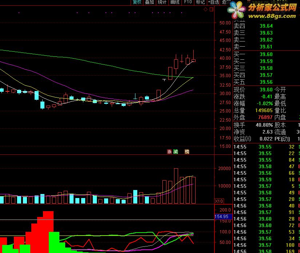Click 收益(三) value 0.022
The height and width of the screenshot is (253, 300).
click(266, 139)
